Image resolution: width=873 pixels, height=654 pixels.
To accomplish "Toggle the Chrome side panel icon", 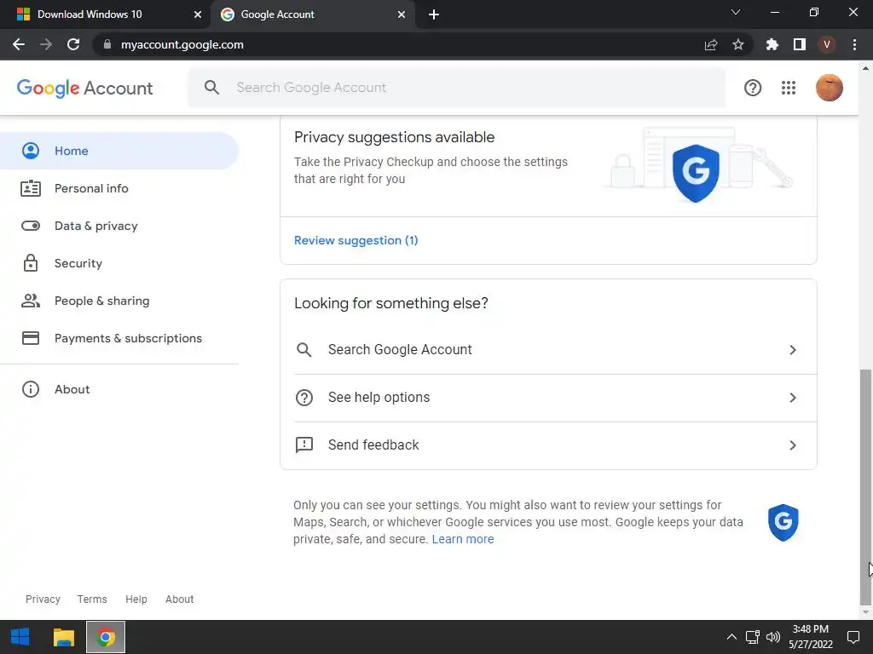I will tap(800, 44).
